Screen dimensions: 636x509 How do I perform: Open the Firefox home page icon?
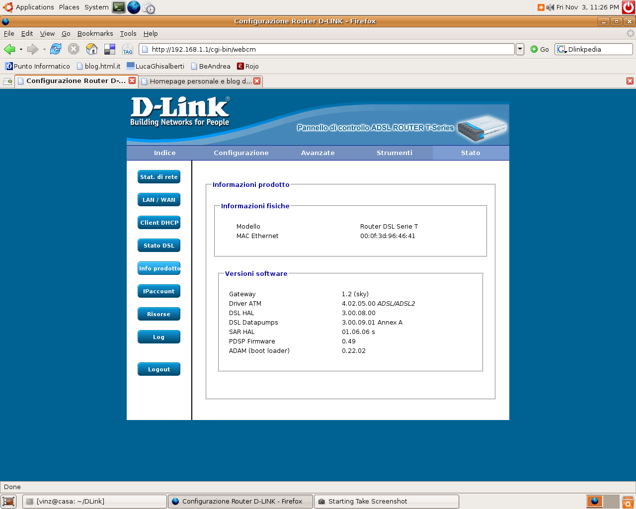pyautogui.click(x=92, y=49)
